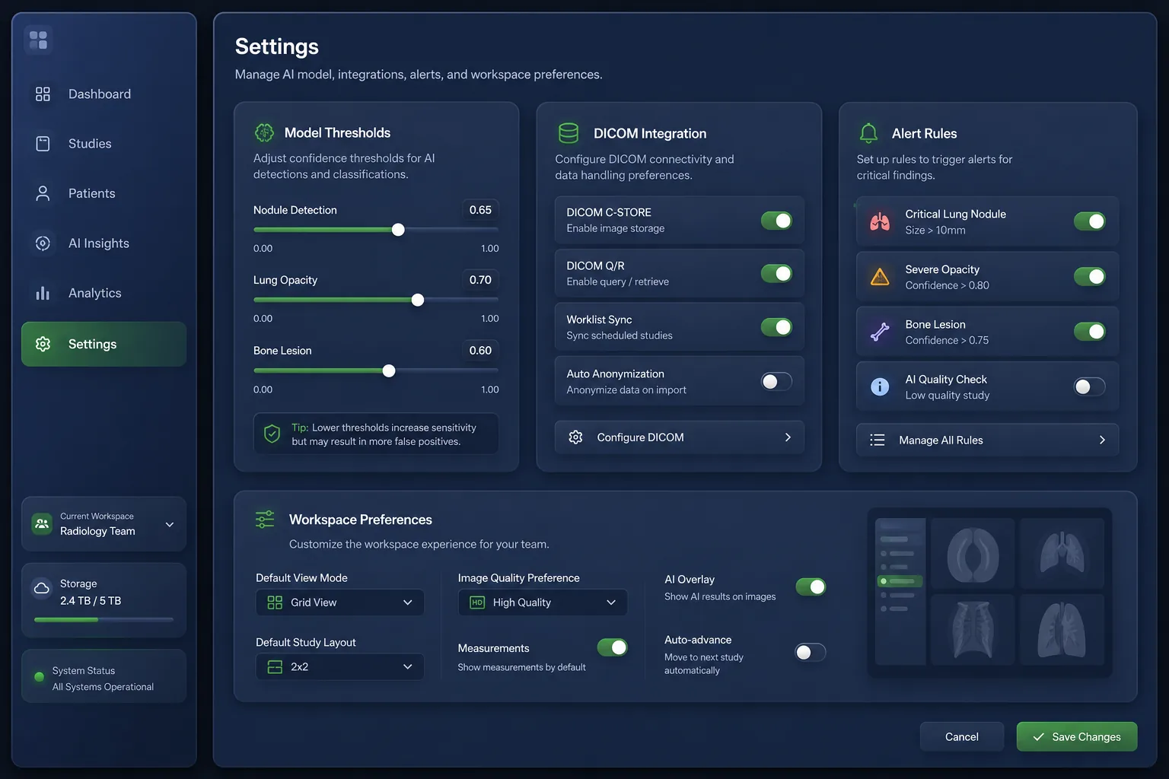Click the Nodule Detection slider handle
This screenshot has width=1169, height=779.
pos(398,230)
